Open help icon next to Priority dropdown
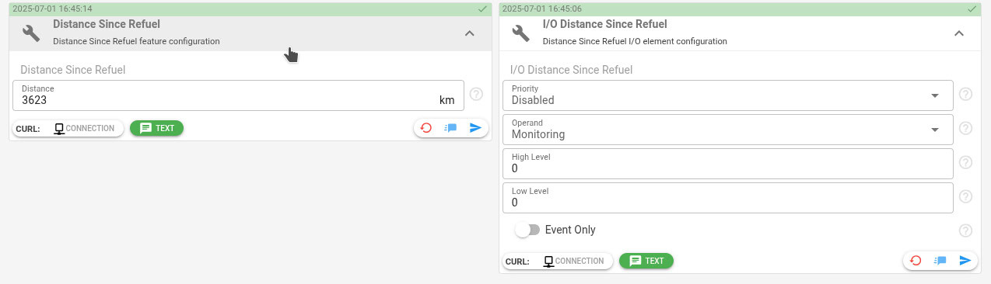The width and height of the screenshot is (991, 284). point(966,95)
